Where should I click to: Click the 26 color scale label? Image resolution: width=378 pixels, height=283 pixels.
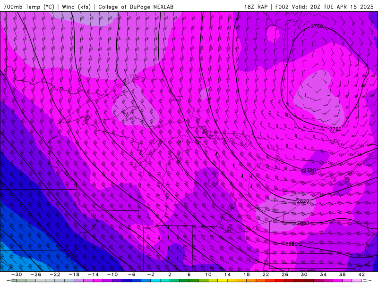(285, 275)
